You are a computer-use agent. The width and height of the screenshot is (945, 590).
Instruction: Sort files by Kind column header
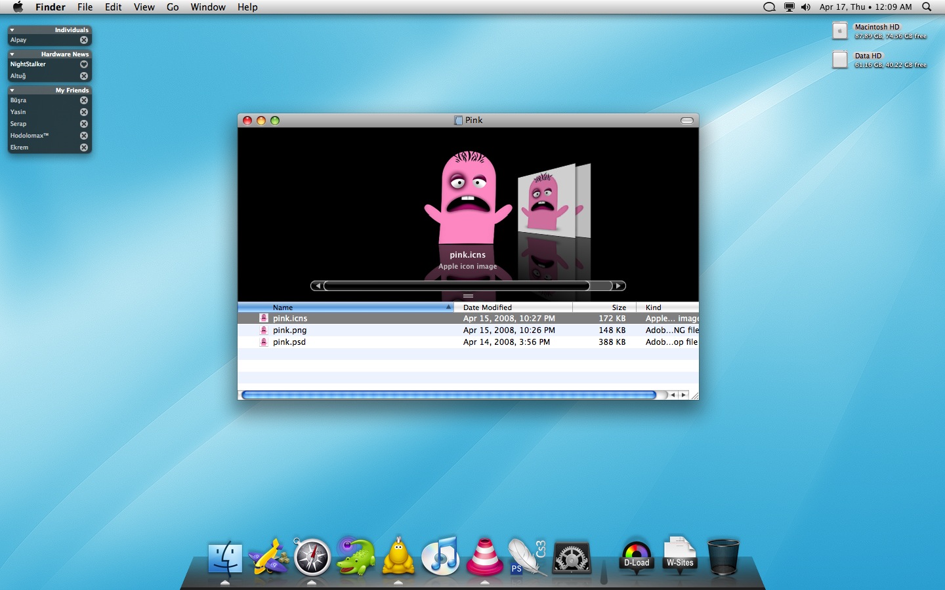coord(668,307)
